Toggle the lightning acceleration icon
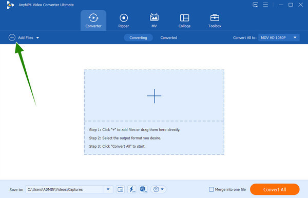Image resolution: width=308 pixels, height=198 pixels. point(132,189)
